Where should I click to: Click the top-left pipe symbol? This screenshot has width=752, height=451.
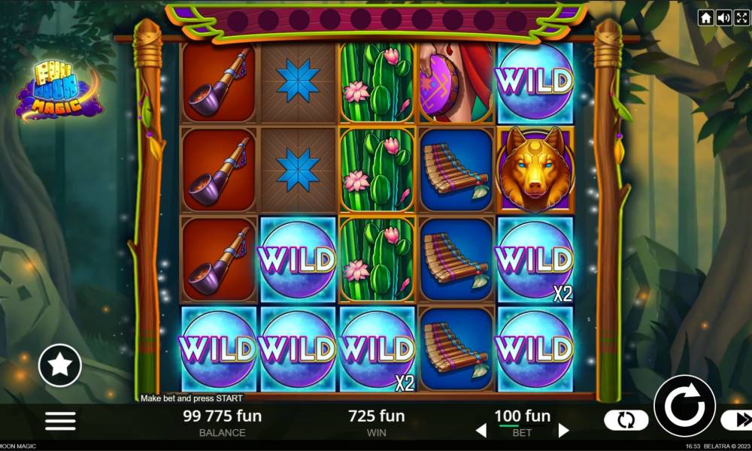219,83
